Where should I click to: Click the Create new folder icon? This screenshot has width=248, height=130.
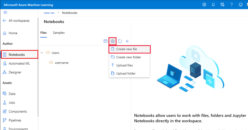113,57
